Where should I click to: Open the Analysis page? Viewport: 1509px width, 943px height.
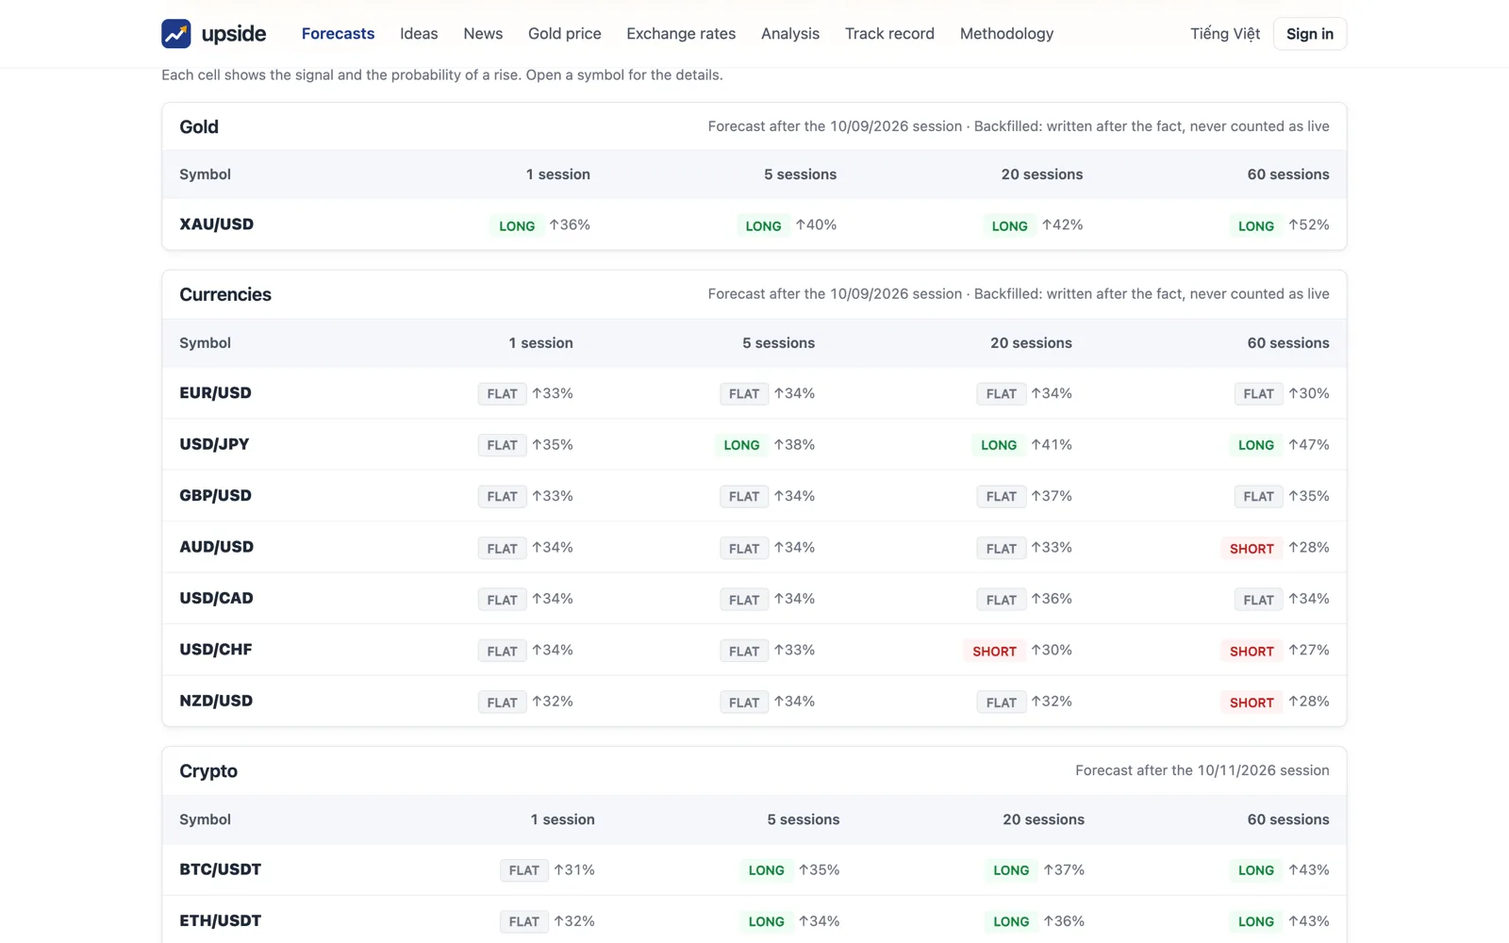(x=790, y=34)
